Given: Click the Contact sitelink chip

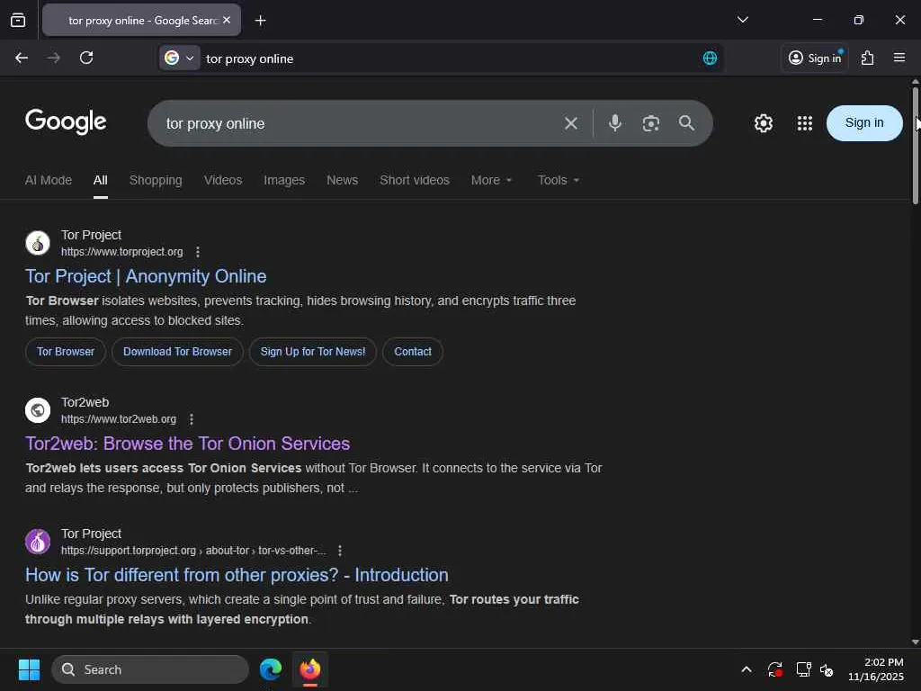Looking at the screenshot, I should click(412, 352).
